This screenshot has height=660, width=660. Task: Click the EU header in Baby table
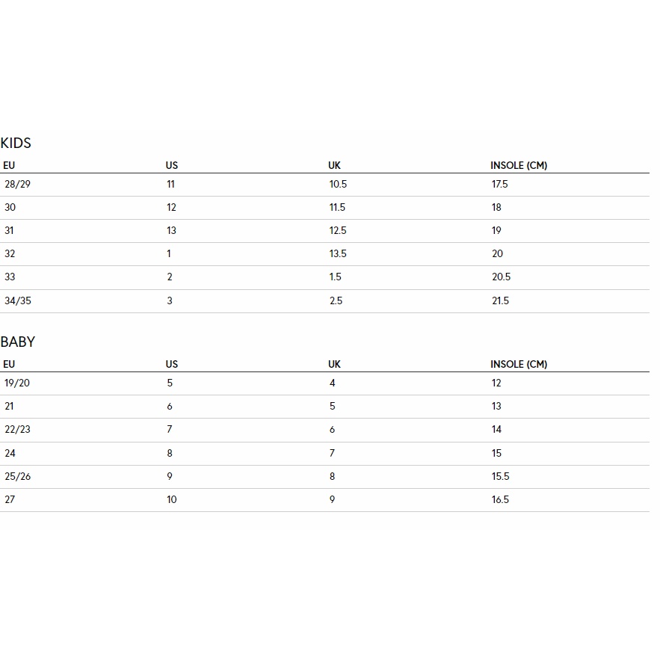tap(9, 364)
